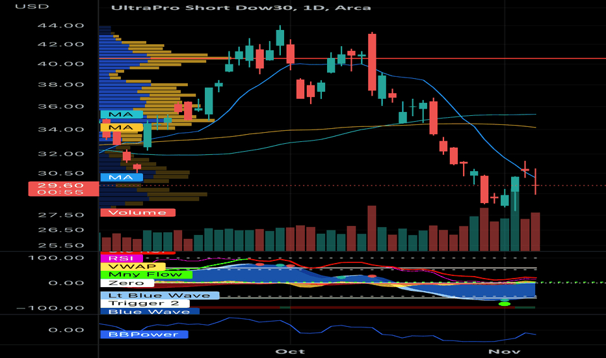
Task: Select the Trigger 2 label
Action: (145, 303)
